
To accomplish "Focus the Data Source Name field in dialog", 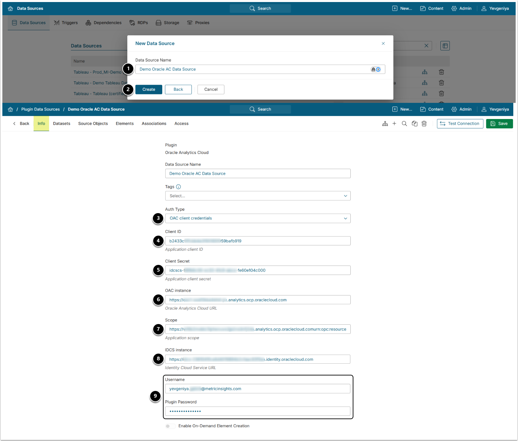I will tap(260, 69).
